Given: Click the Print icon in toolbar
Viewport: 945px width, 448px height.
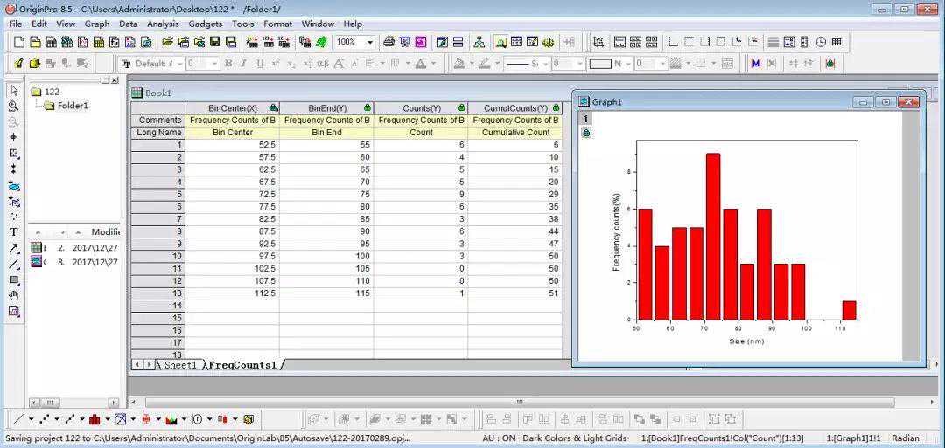Looking at the screenshot, I should [x=388, y=42].
